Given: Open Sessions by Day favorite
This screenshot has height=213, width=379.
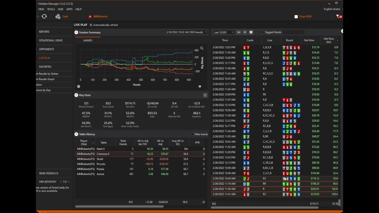Looking at the screenshot, I should pyautogui.click(x=43, y=90).
